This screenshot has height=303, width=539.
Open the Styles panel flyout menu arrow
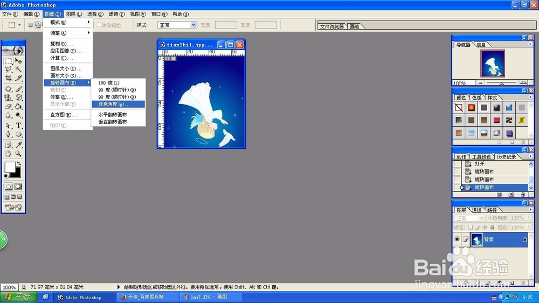coord(530,98)
